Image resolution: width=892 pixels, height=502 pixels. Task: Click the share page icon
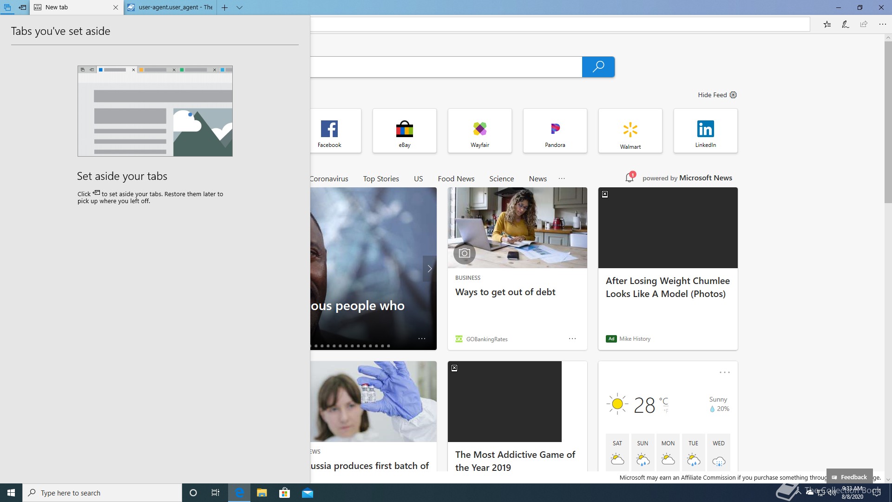coord(864,24)
